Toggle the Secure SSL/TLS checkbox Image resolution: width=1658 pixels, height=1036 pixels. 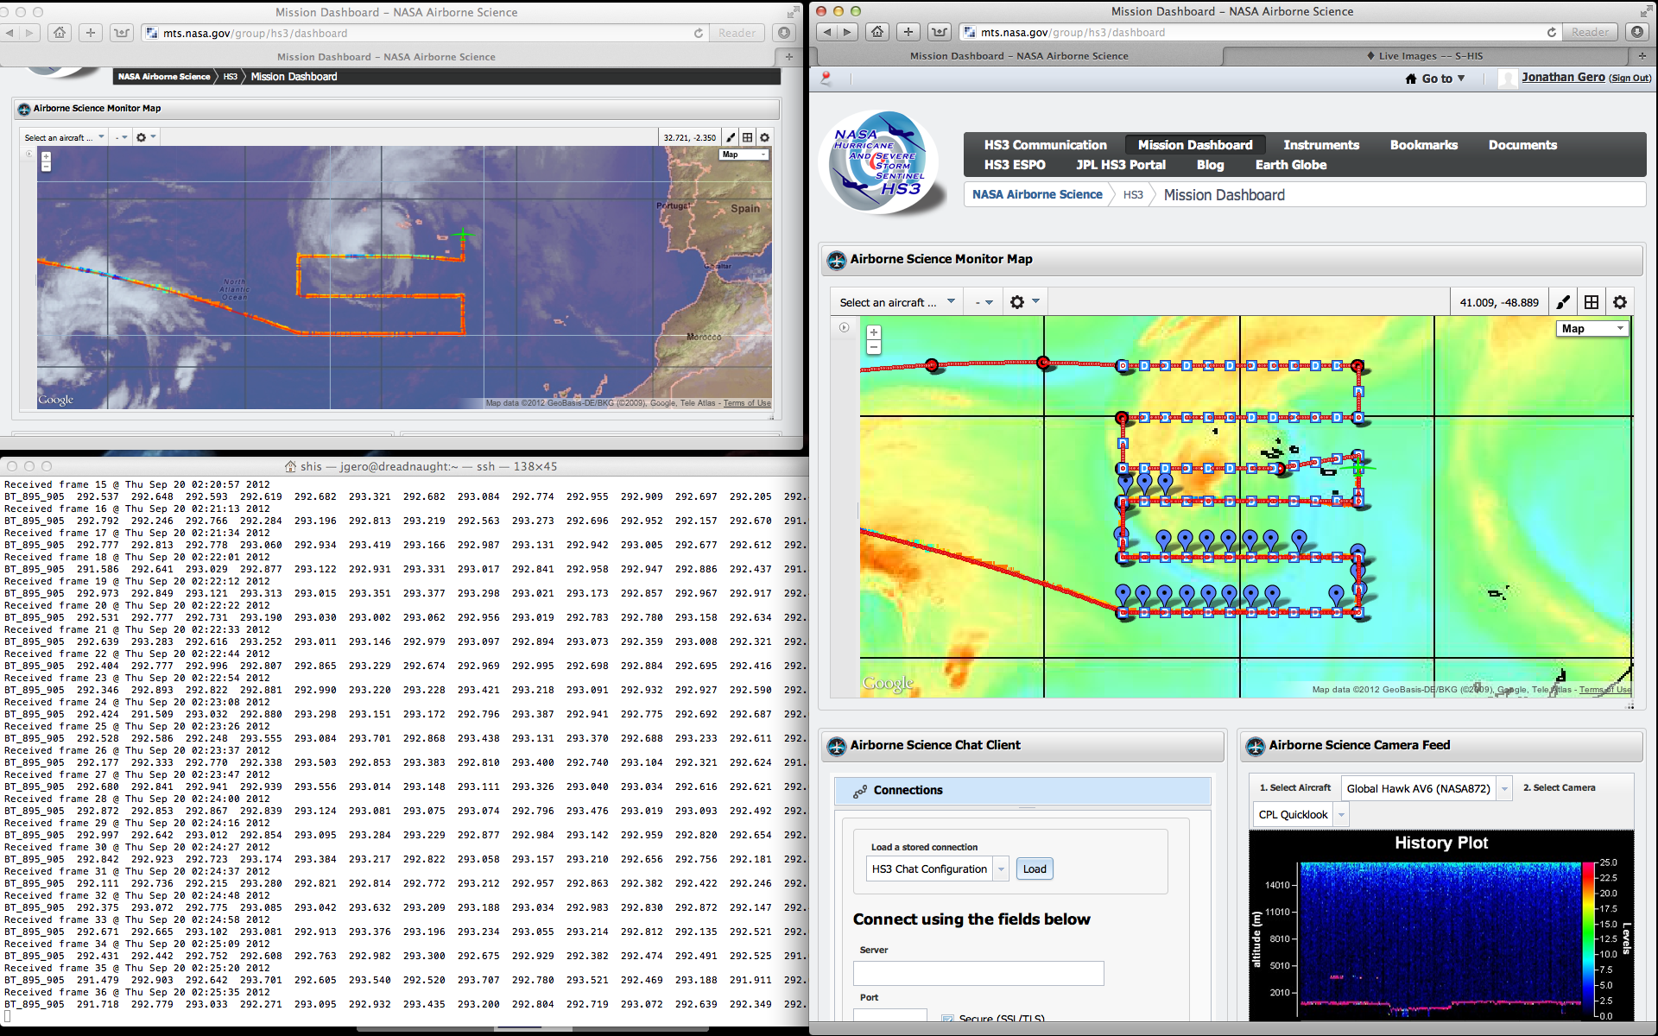pyautogui.click(x=948, y=1020)
